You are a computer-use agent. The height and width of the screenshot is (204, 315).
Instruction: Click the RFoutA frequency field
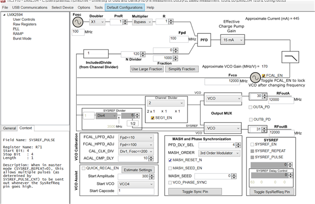pos(281,100)
